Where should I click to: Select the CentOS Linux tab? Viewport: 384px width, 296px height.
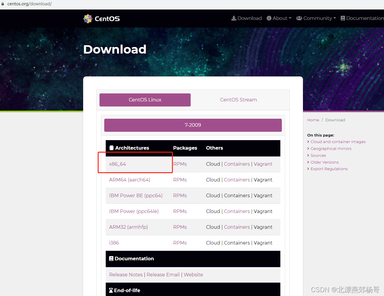point(145,100)
